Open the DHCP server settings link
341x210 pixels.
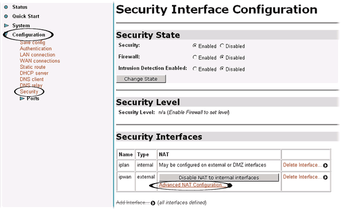(x=34, y=73)
